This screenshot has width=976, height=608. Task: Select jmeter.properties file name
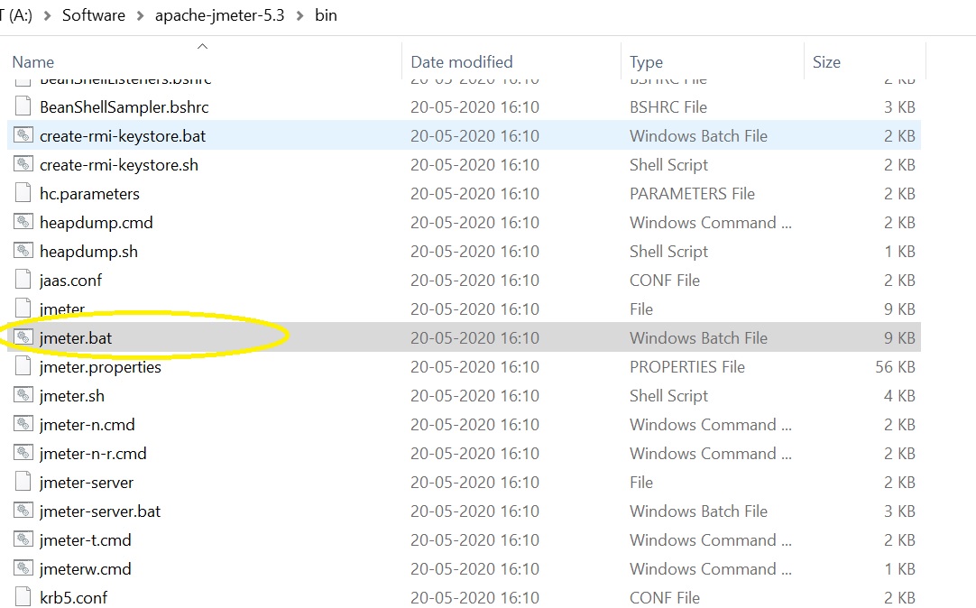100,366
